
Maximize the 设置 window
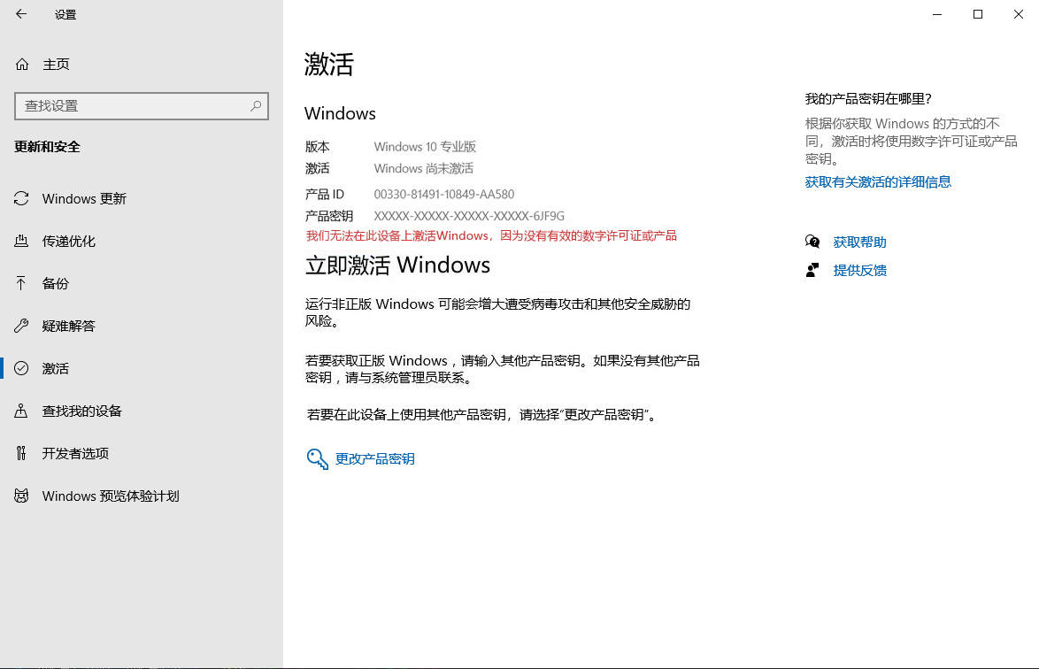978,14
